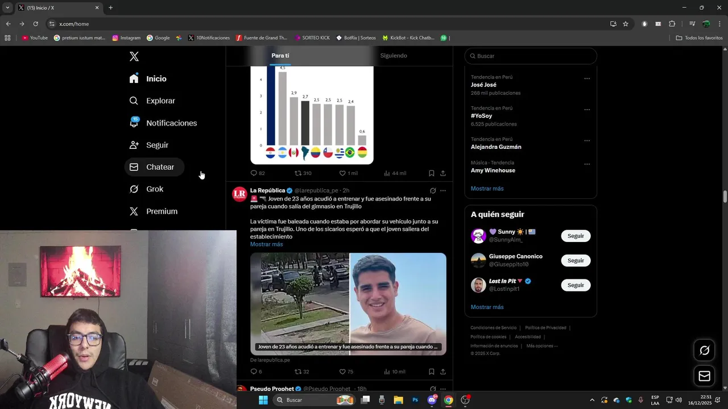Open options for #YoSoy trend
Image resolution: width=728 pixels, height=409 pixels.
[x=587, y=110]
